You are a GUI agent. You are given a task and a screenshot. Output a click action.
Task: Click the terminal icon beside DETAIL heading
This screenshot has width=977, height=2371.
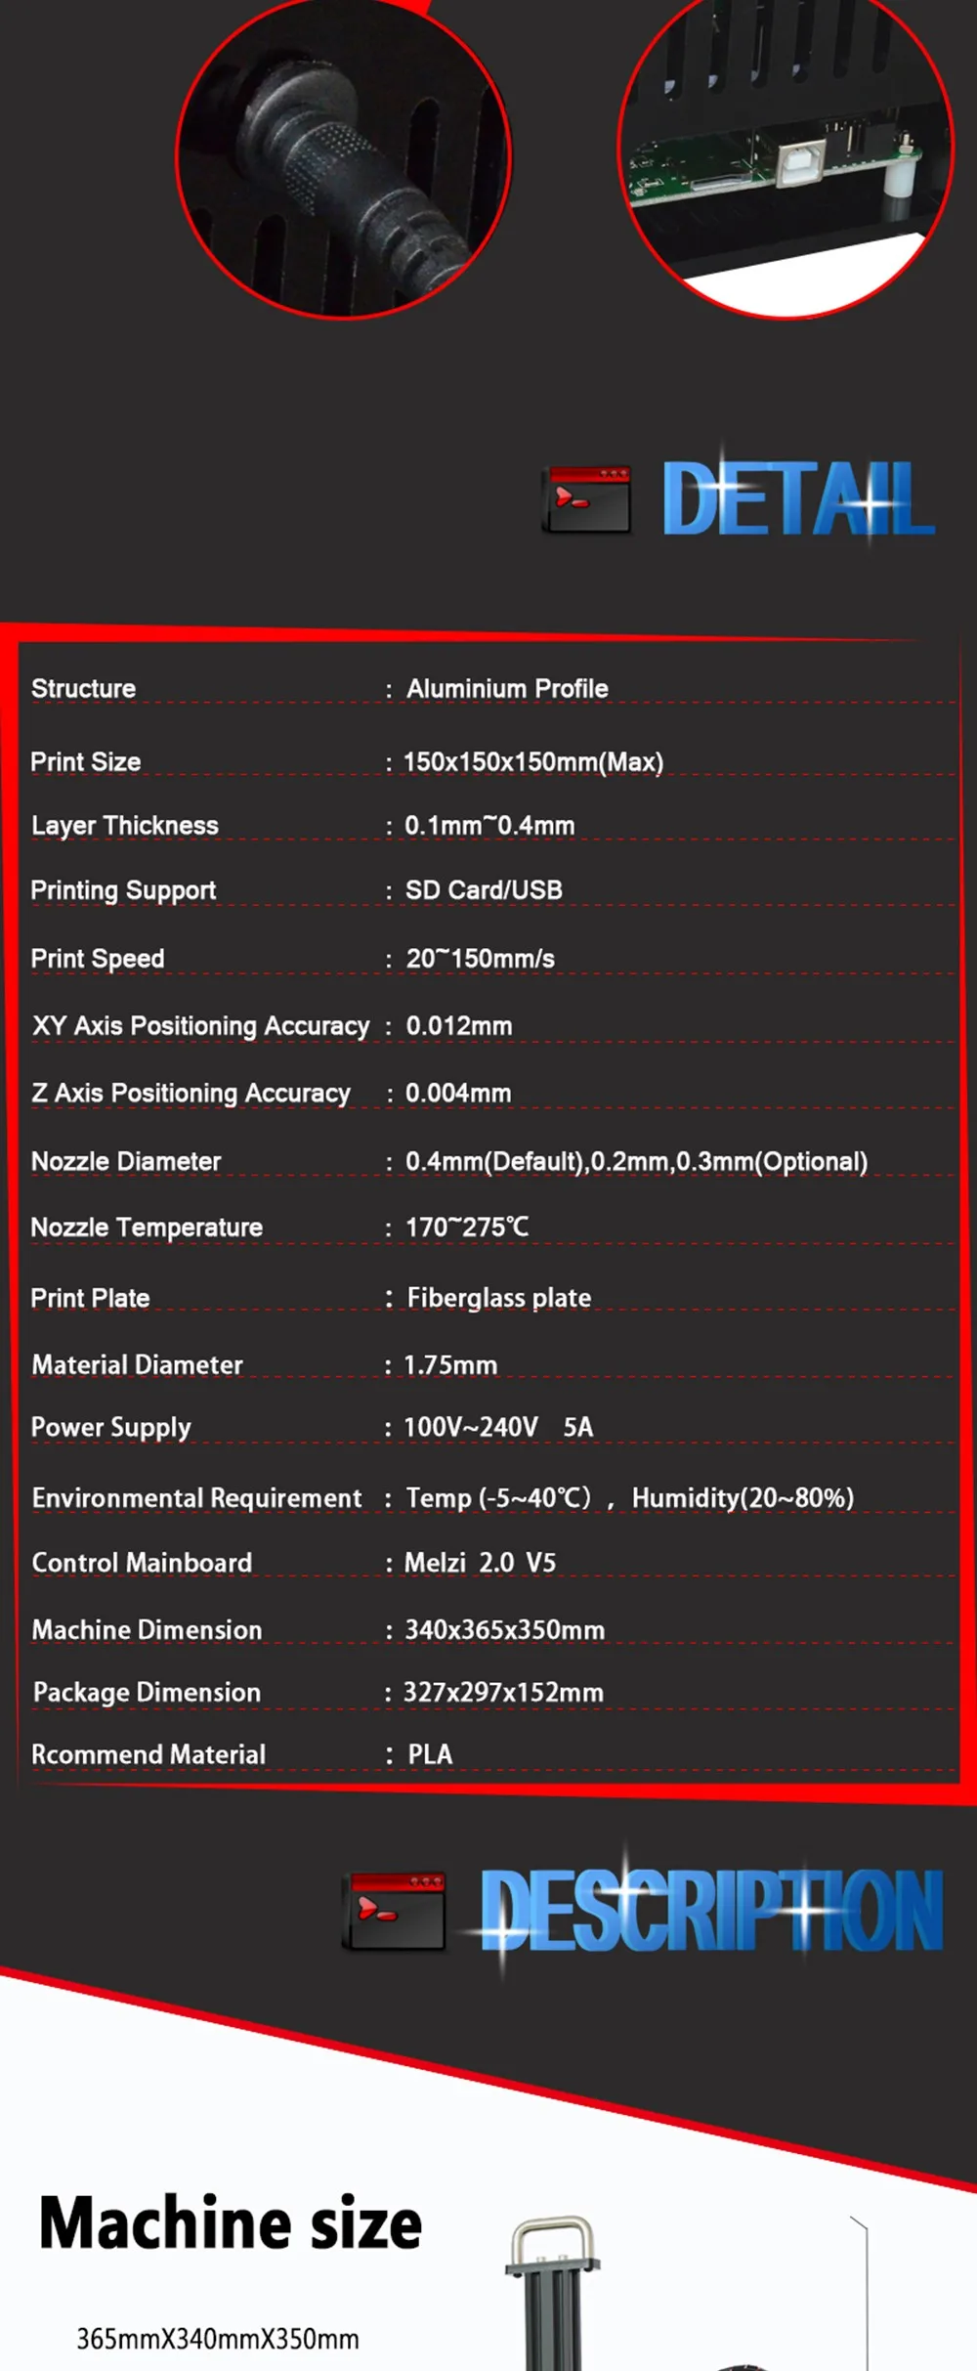tap(587, 499)
